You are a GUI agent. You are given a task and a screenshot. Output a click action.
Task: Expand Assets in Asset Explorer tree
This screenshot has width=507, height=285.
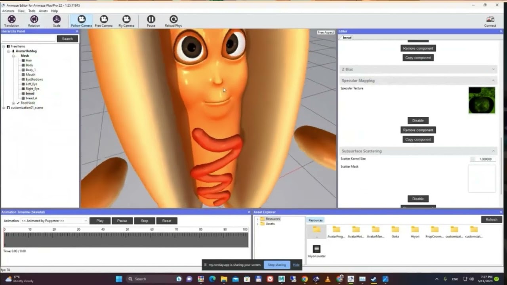click(257, 224)
